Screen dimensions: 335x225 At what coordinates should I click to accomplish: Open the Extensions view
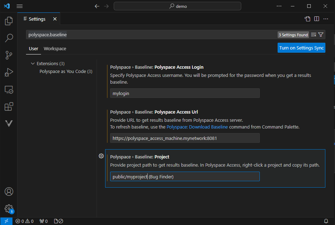[x=9, y=106]
